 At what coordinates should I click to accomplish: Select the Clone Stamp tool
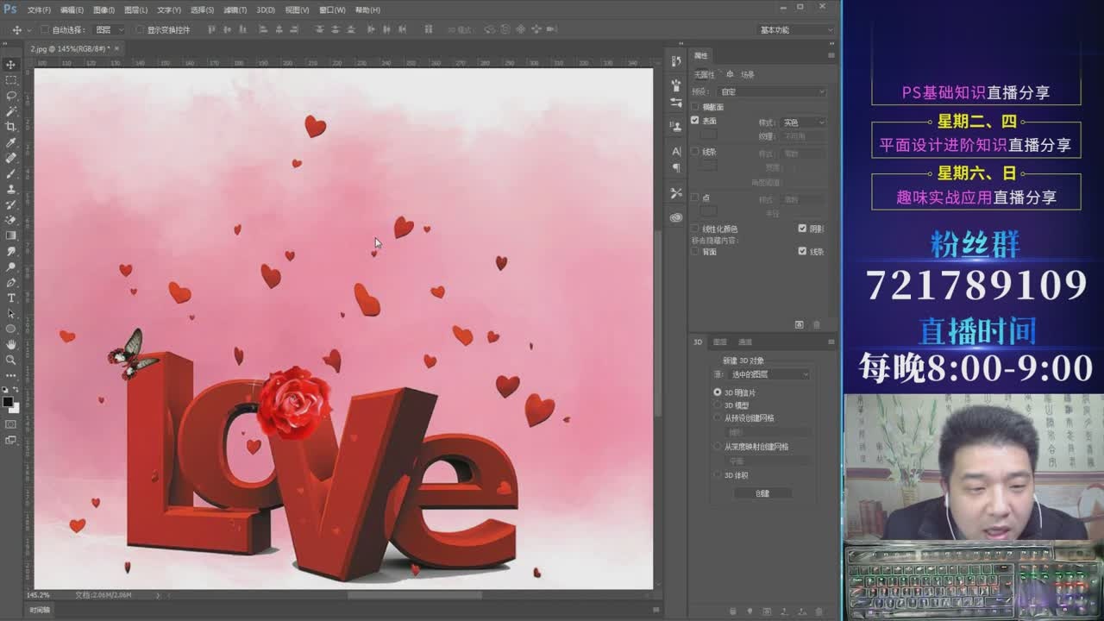[x=11, y=189]
